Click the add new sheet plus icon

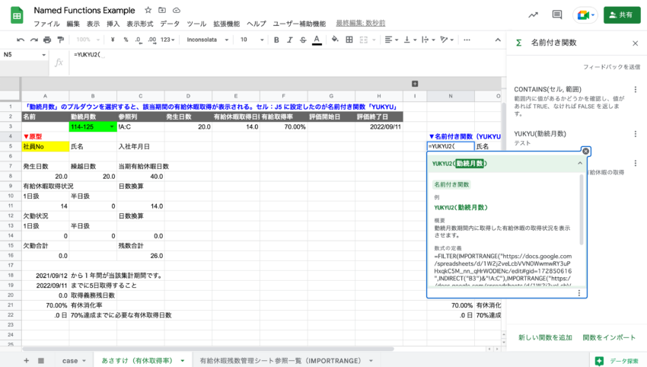26,360
